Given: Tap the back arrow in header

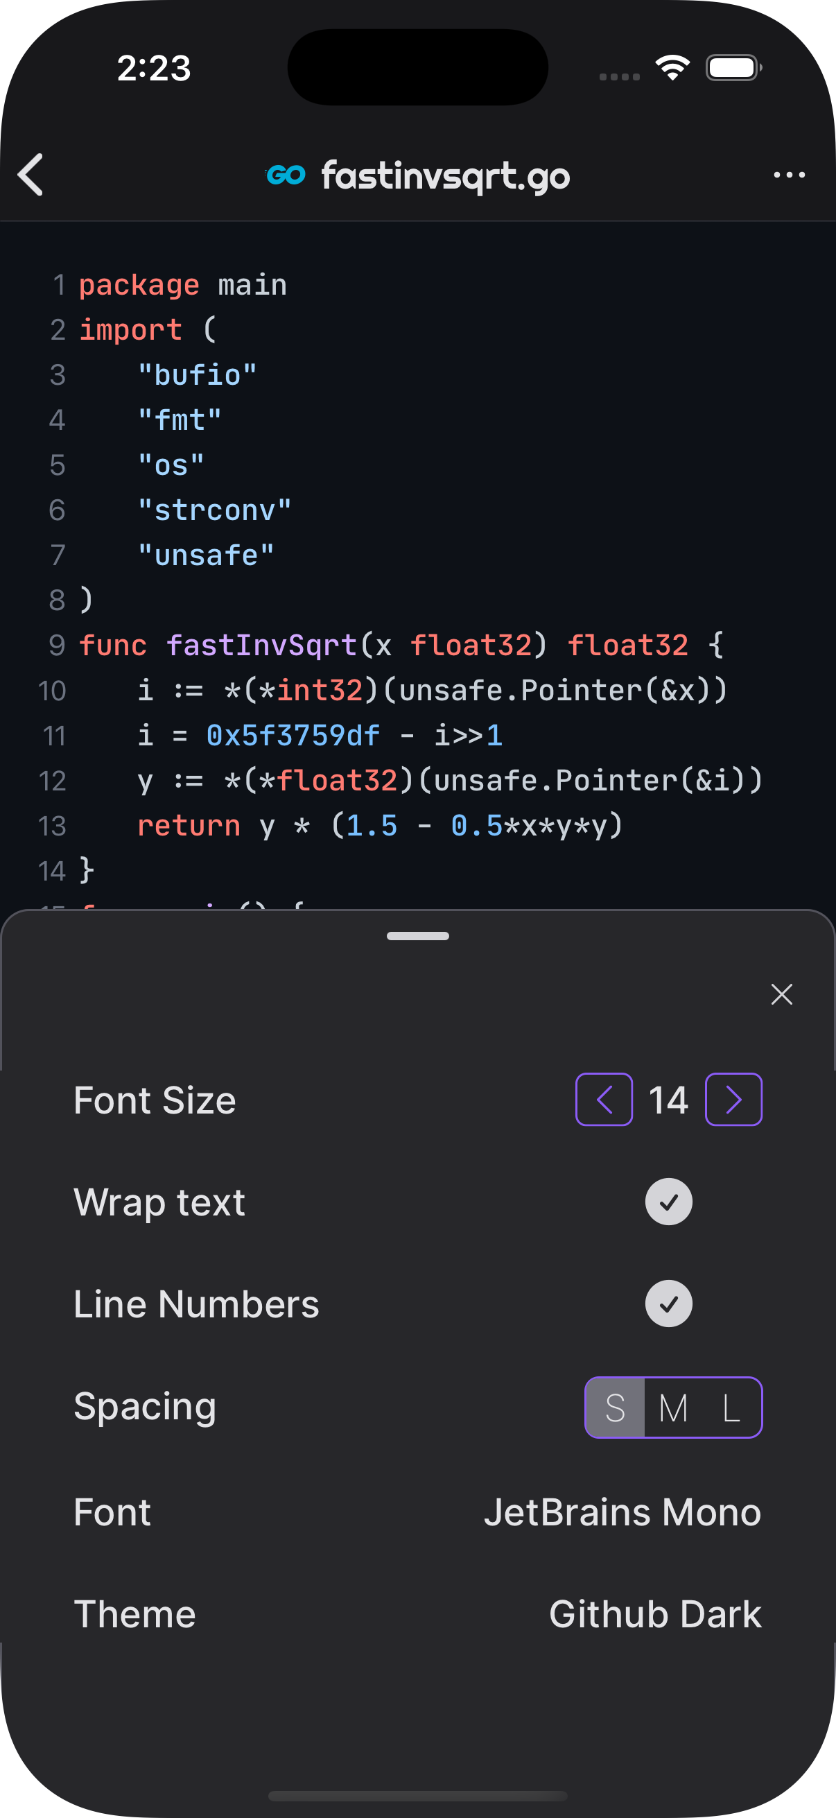Looking at the screenshot, I should [x=31, y=174].
